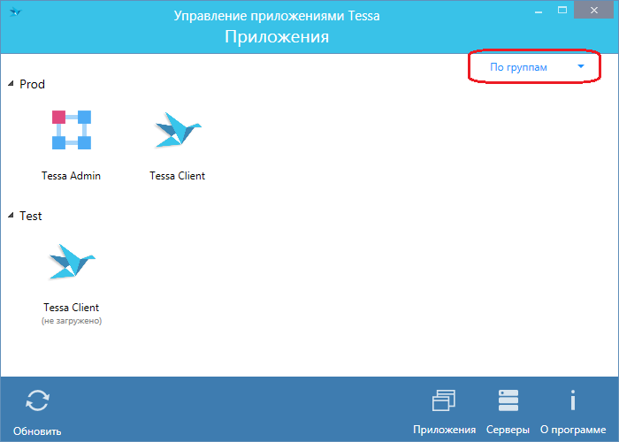Click the О программе info icon
Screen dimensions: 619x442
(572, 400)
